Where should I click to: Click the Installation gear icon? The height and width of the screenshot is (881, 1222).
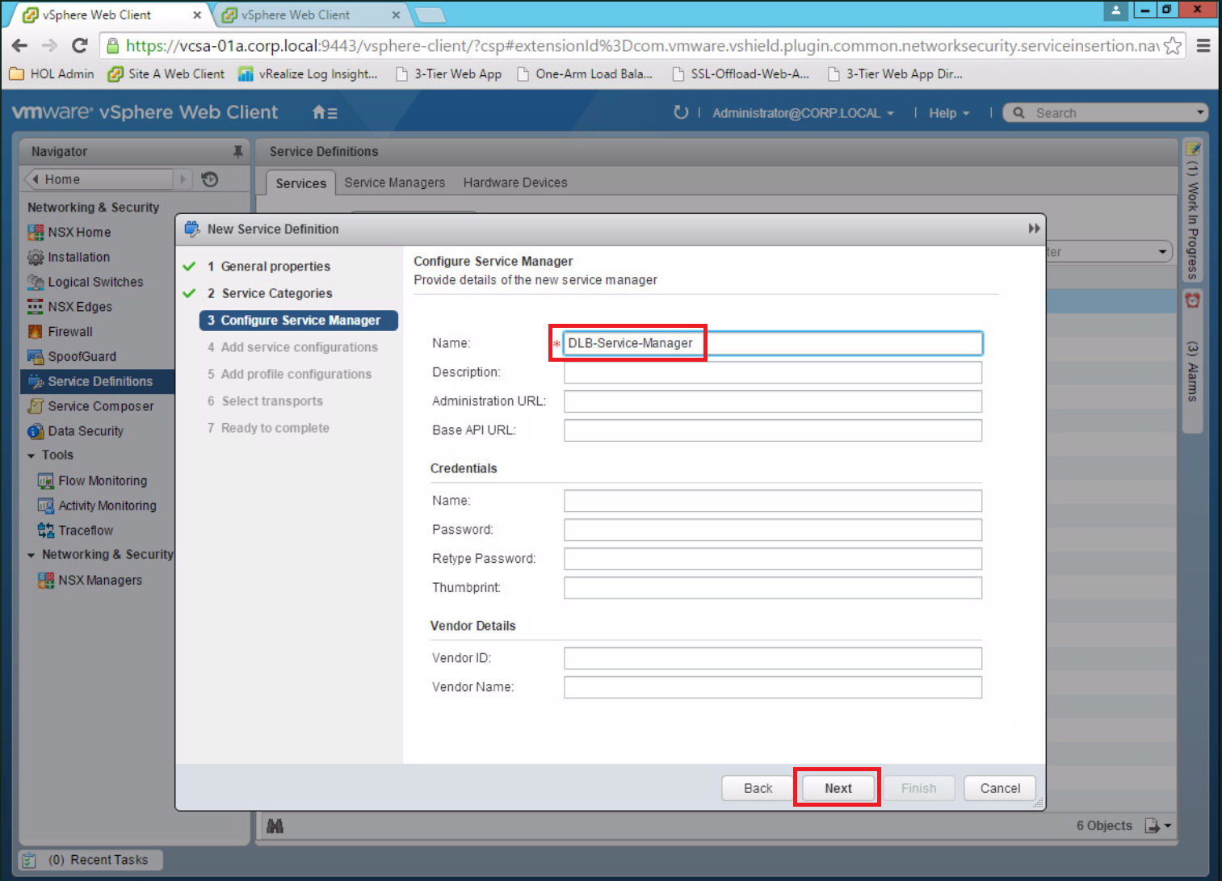[x=36, y=258]
